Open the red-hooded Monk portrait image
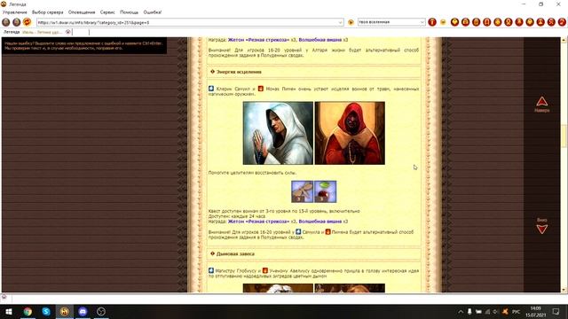The height and width of the screenshot is (319, 568). [x=350, y=133]
